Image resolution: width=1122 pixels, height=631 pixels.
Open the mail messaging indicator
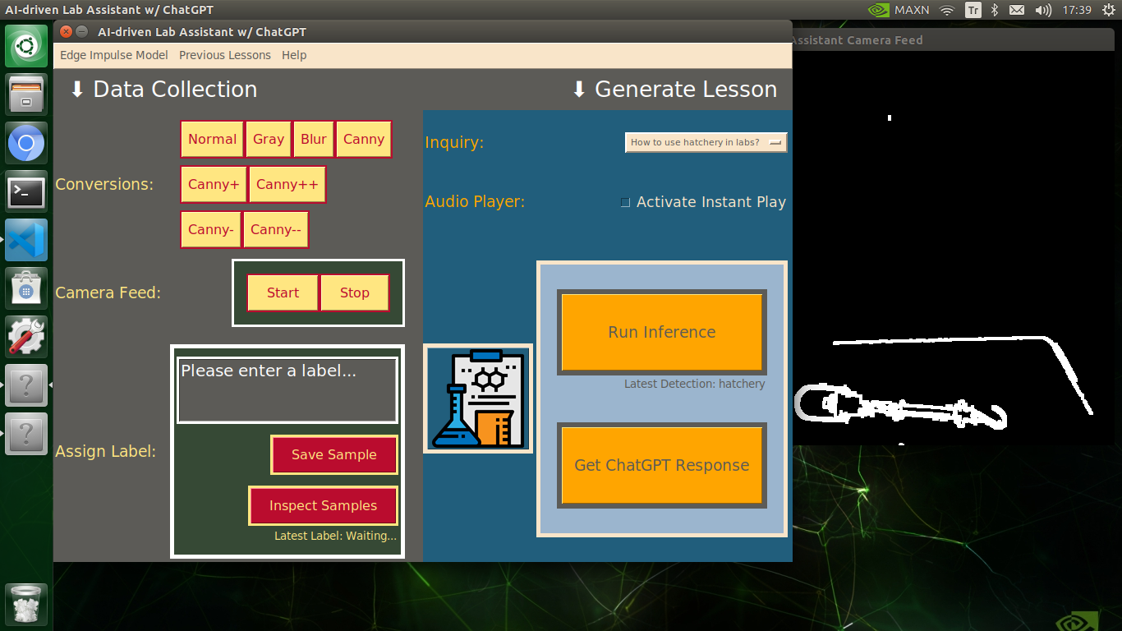coord(1017,10)
